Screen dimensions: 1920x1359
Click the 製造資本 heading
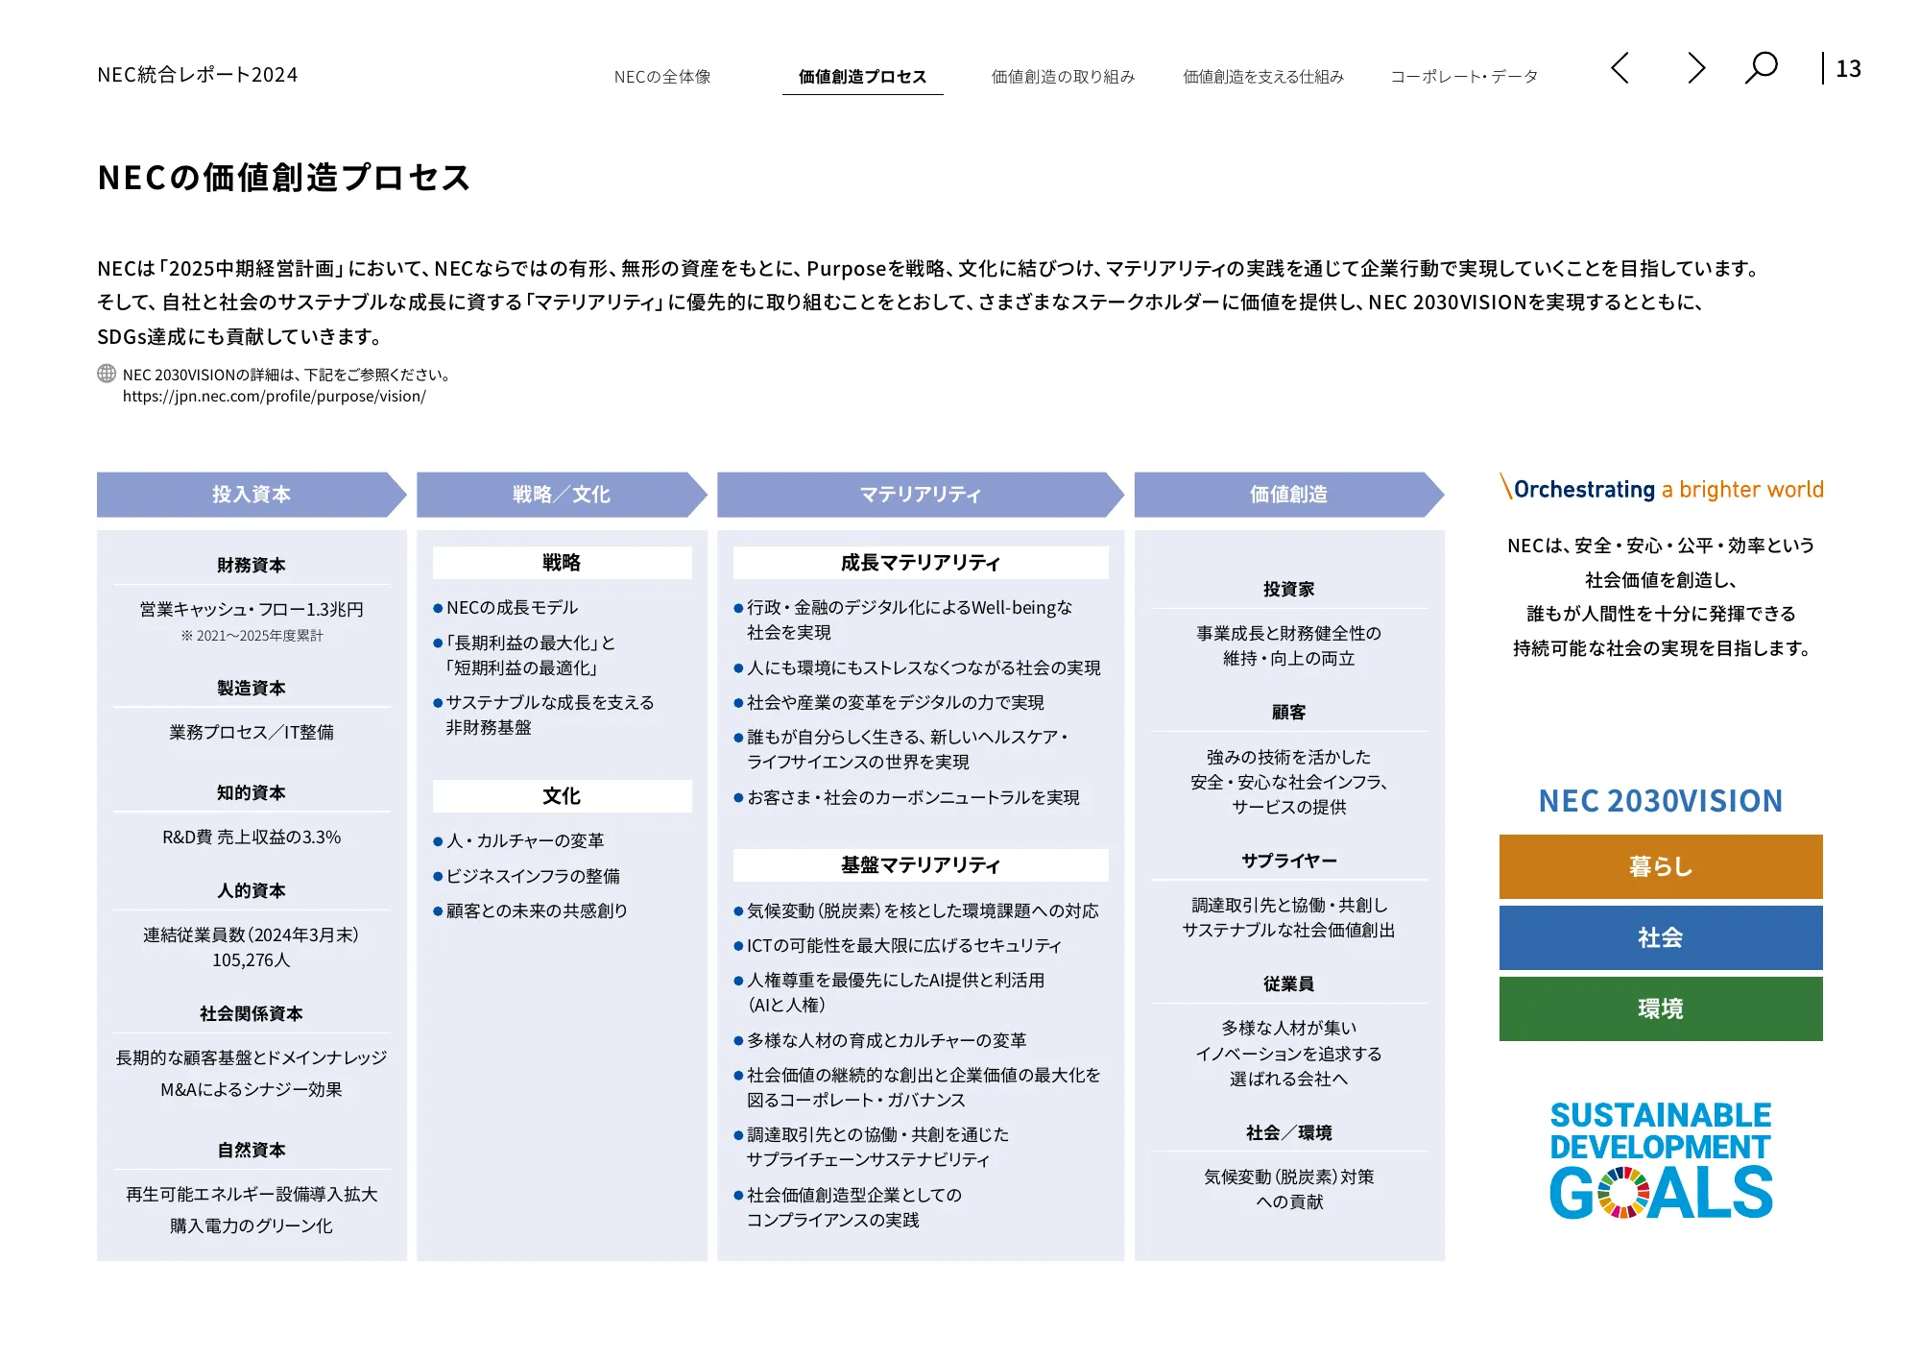pyautogui.click(x=252, y=688)
